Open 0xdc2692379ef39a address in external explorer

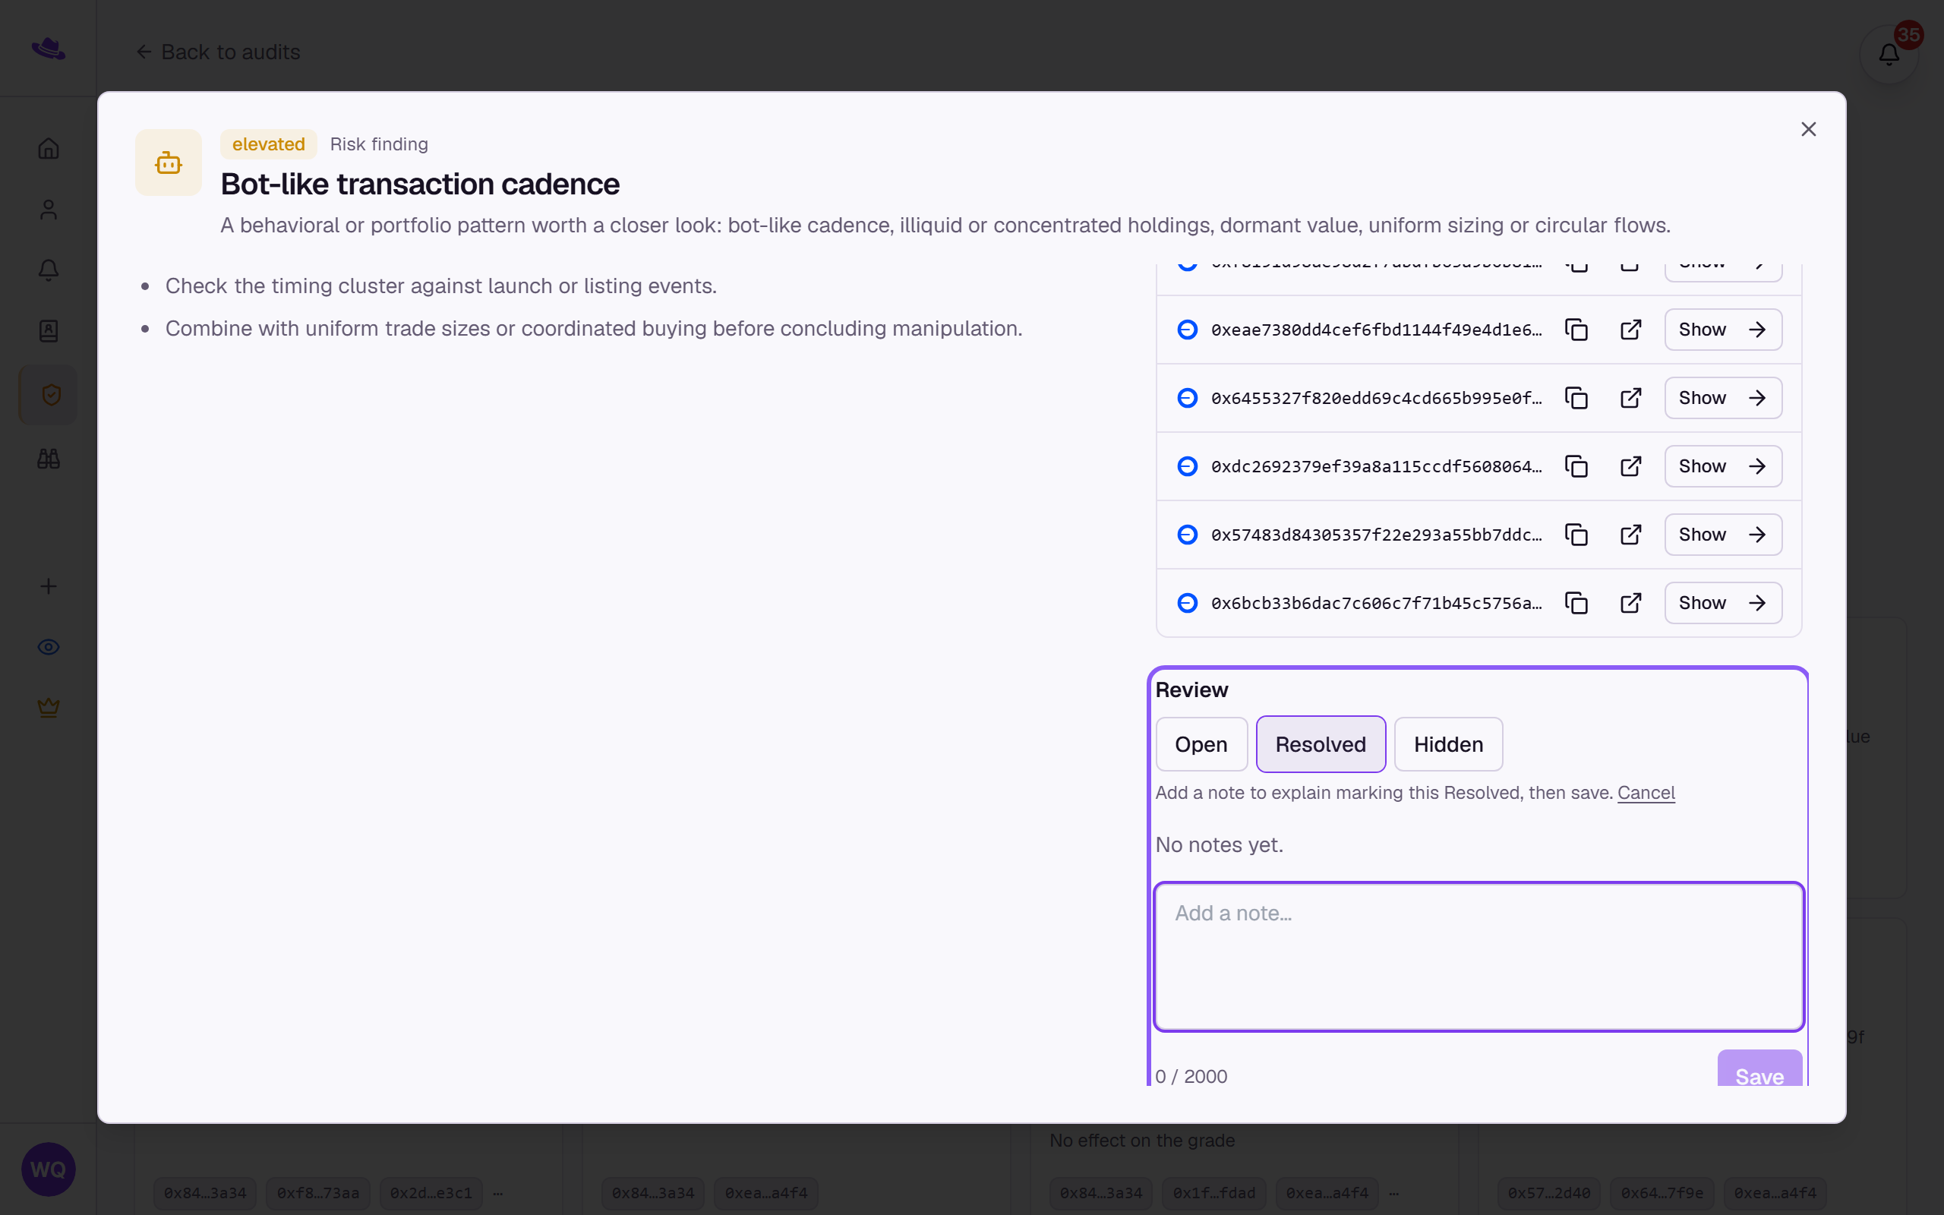tap(1630, 466)
